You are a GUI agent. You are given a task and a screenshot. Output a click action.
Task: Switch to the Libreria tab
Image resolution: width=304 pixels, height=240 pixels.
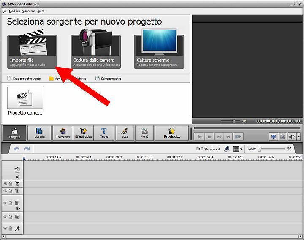(x=39, y=133)
